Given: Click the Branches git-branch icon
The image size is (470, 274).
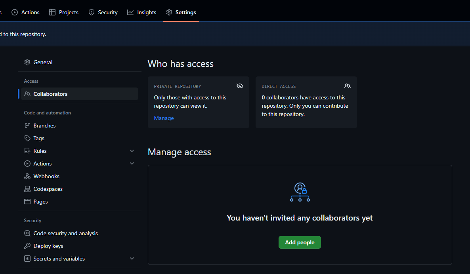Looking at the screenshot, I should pyautogui.click(x=27, y=126).
